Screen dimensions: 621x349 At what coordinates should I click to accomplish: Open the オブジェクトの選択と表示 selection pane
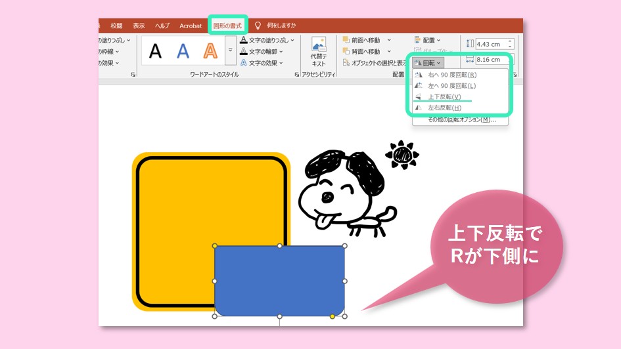coord(375,63)
